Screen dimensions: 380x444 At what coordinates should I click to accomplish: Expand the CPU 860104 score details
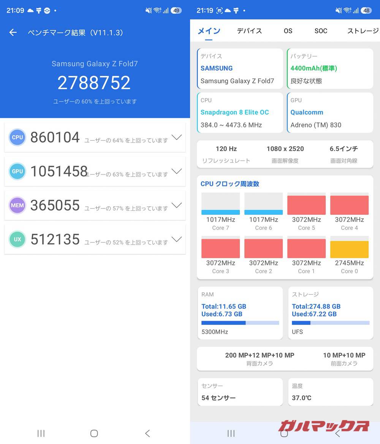click(x=177, y=137)
